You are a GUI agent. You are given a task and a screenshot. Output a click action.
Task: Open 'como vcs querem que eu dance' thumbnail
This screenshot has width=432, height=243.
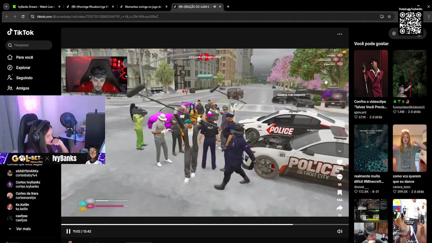click(410, 148)
